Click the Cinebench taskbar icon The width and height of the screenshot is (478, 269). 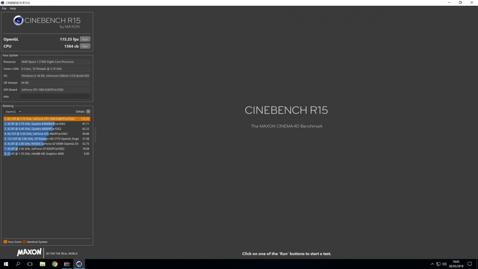click(x=79, y=264)
